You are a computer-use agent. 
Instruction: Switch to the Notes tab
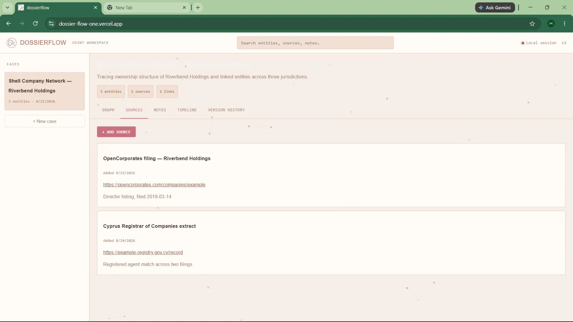[160, 110]
